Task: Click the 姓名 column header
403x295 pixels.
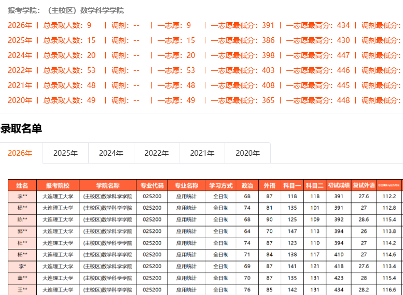Action: pos(22,185)
